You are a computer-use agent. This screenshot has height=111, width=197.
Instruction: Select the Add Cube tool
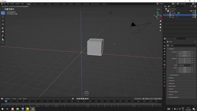pyautogui.click(x=3, y=43)
